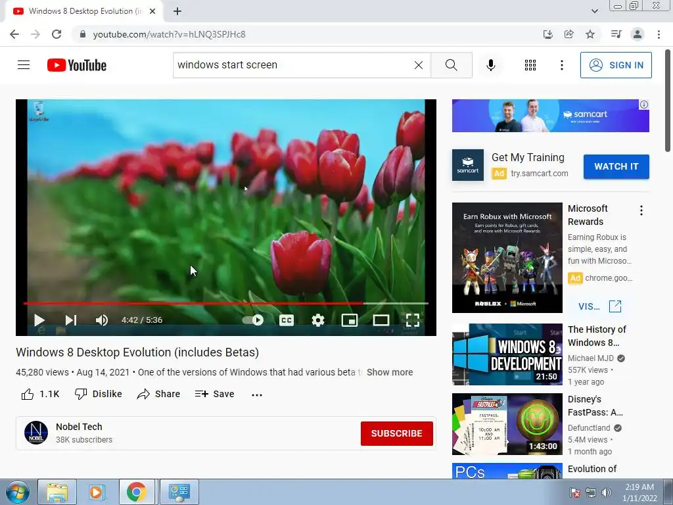Click the WATCH IT ad button
The height and width of the screenshot is (505, 673).
[616, 166]
